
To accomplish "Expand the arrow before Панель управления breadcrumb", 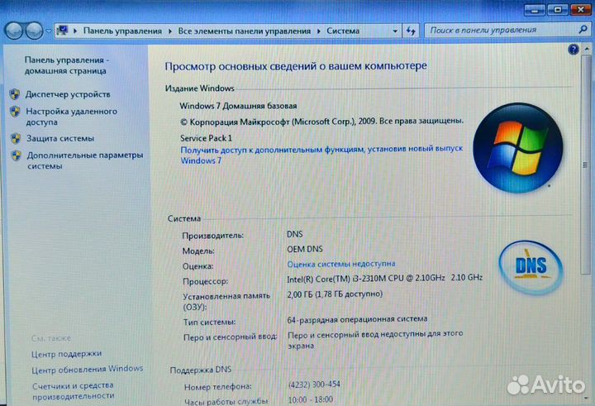I will click(x=75, y=31).
